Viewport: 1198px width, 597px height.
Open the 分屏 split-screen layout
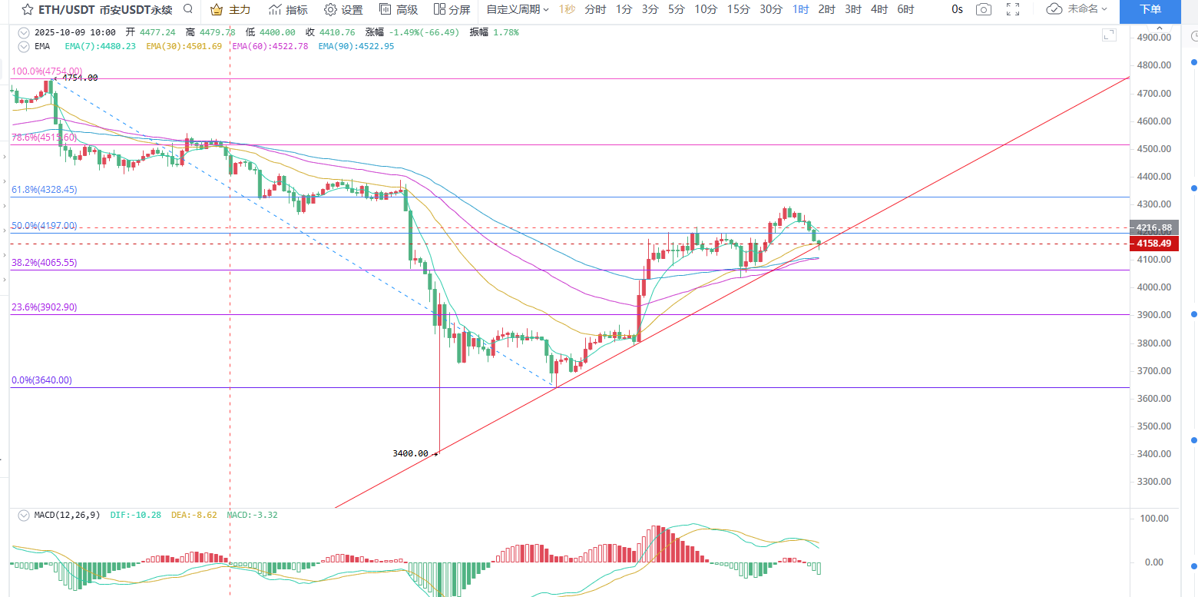pos(452,10)
